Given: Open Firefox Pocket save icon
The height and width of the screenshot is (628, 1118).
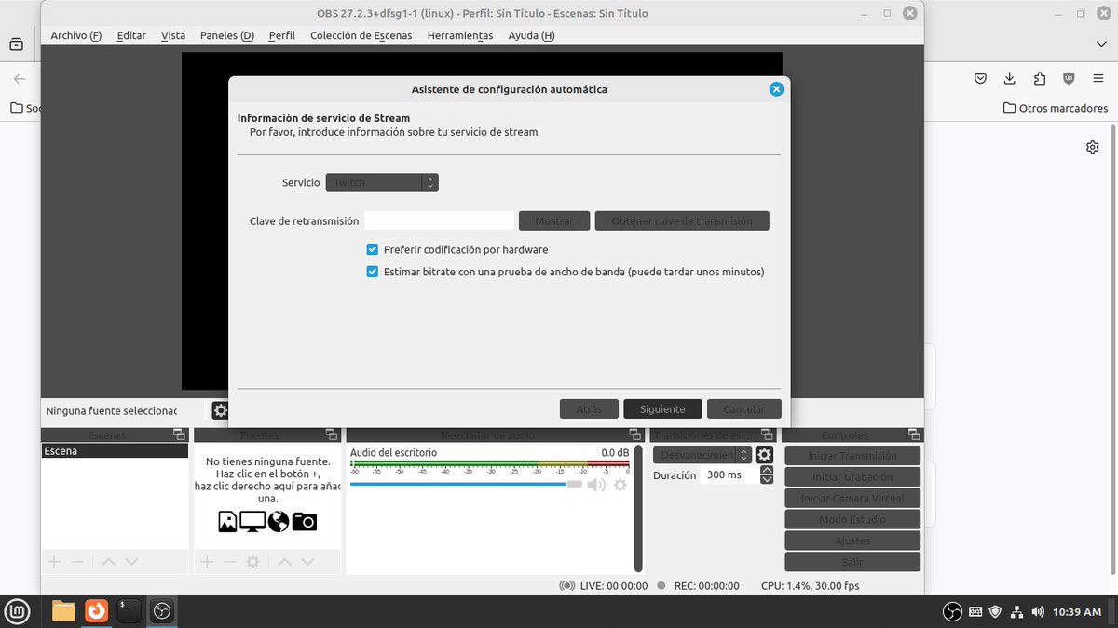Looking at the screenshot, I should click(x=980, y=79).
